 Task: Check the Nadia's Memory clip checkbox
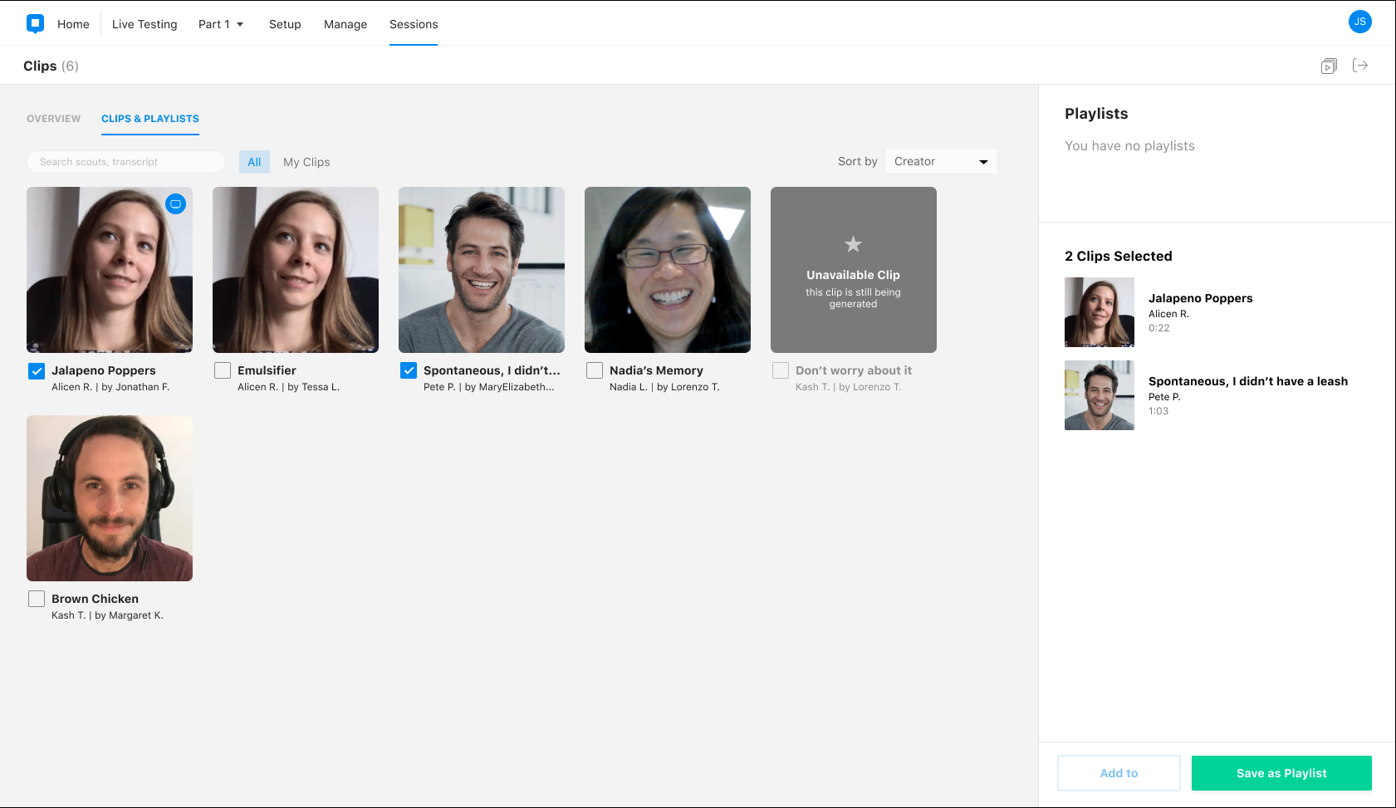coord(595,370)
